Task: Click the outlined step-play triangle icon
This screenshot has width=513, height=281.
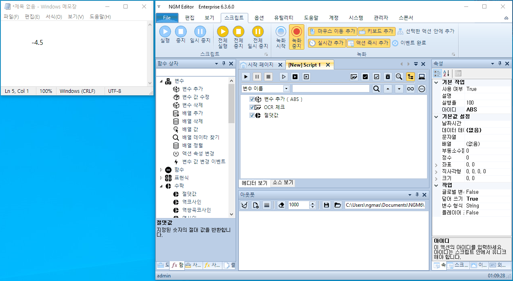Action: pyautogui.click(x=284, y=77)
